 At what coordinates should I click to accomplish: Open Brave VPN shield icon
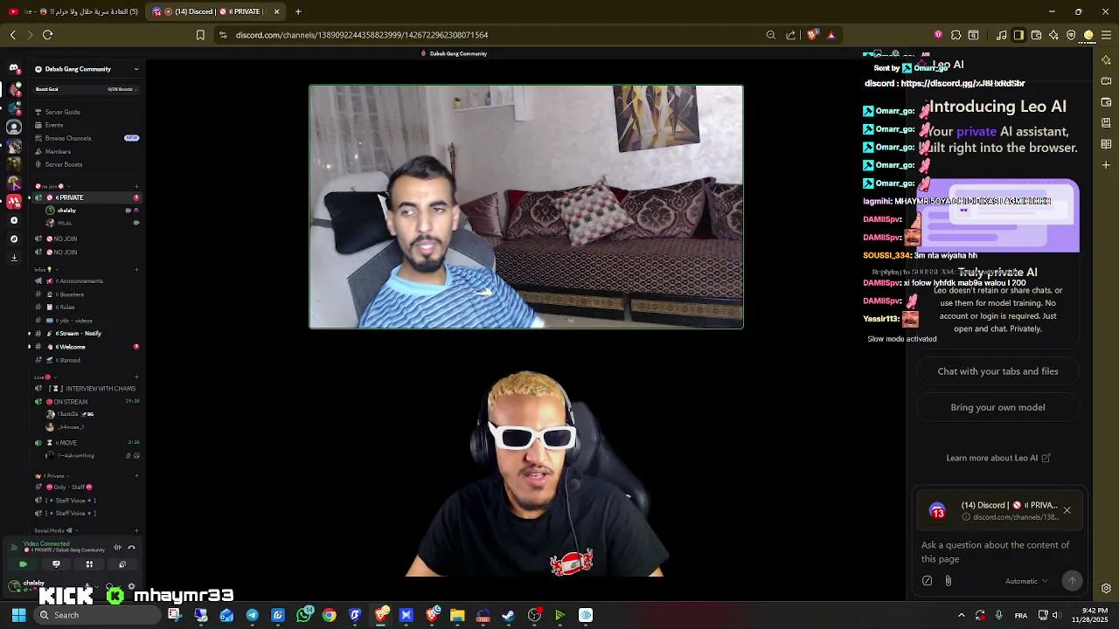pyautogui.click(x=1071, y=35)
